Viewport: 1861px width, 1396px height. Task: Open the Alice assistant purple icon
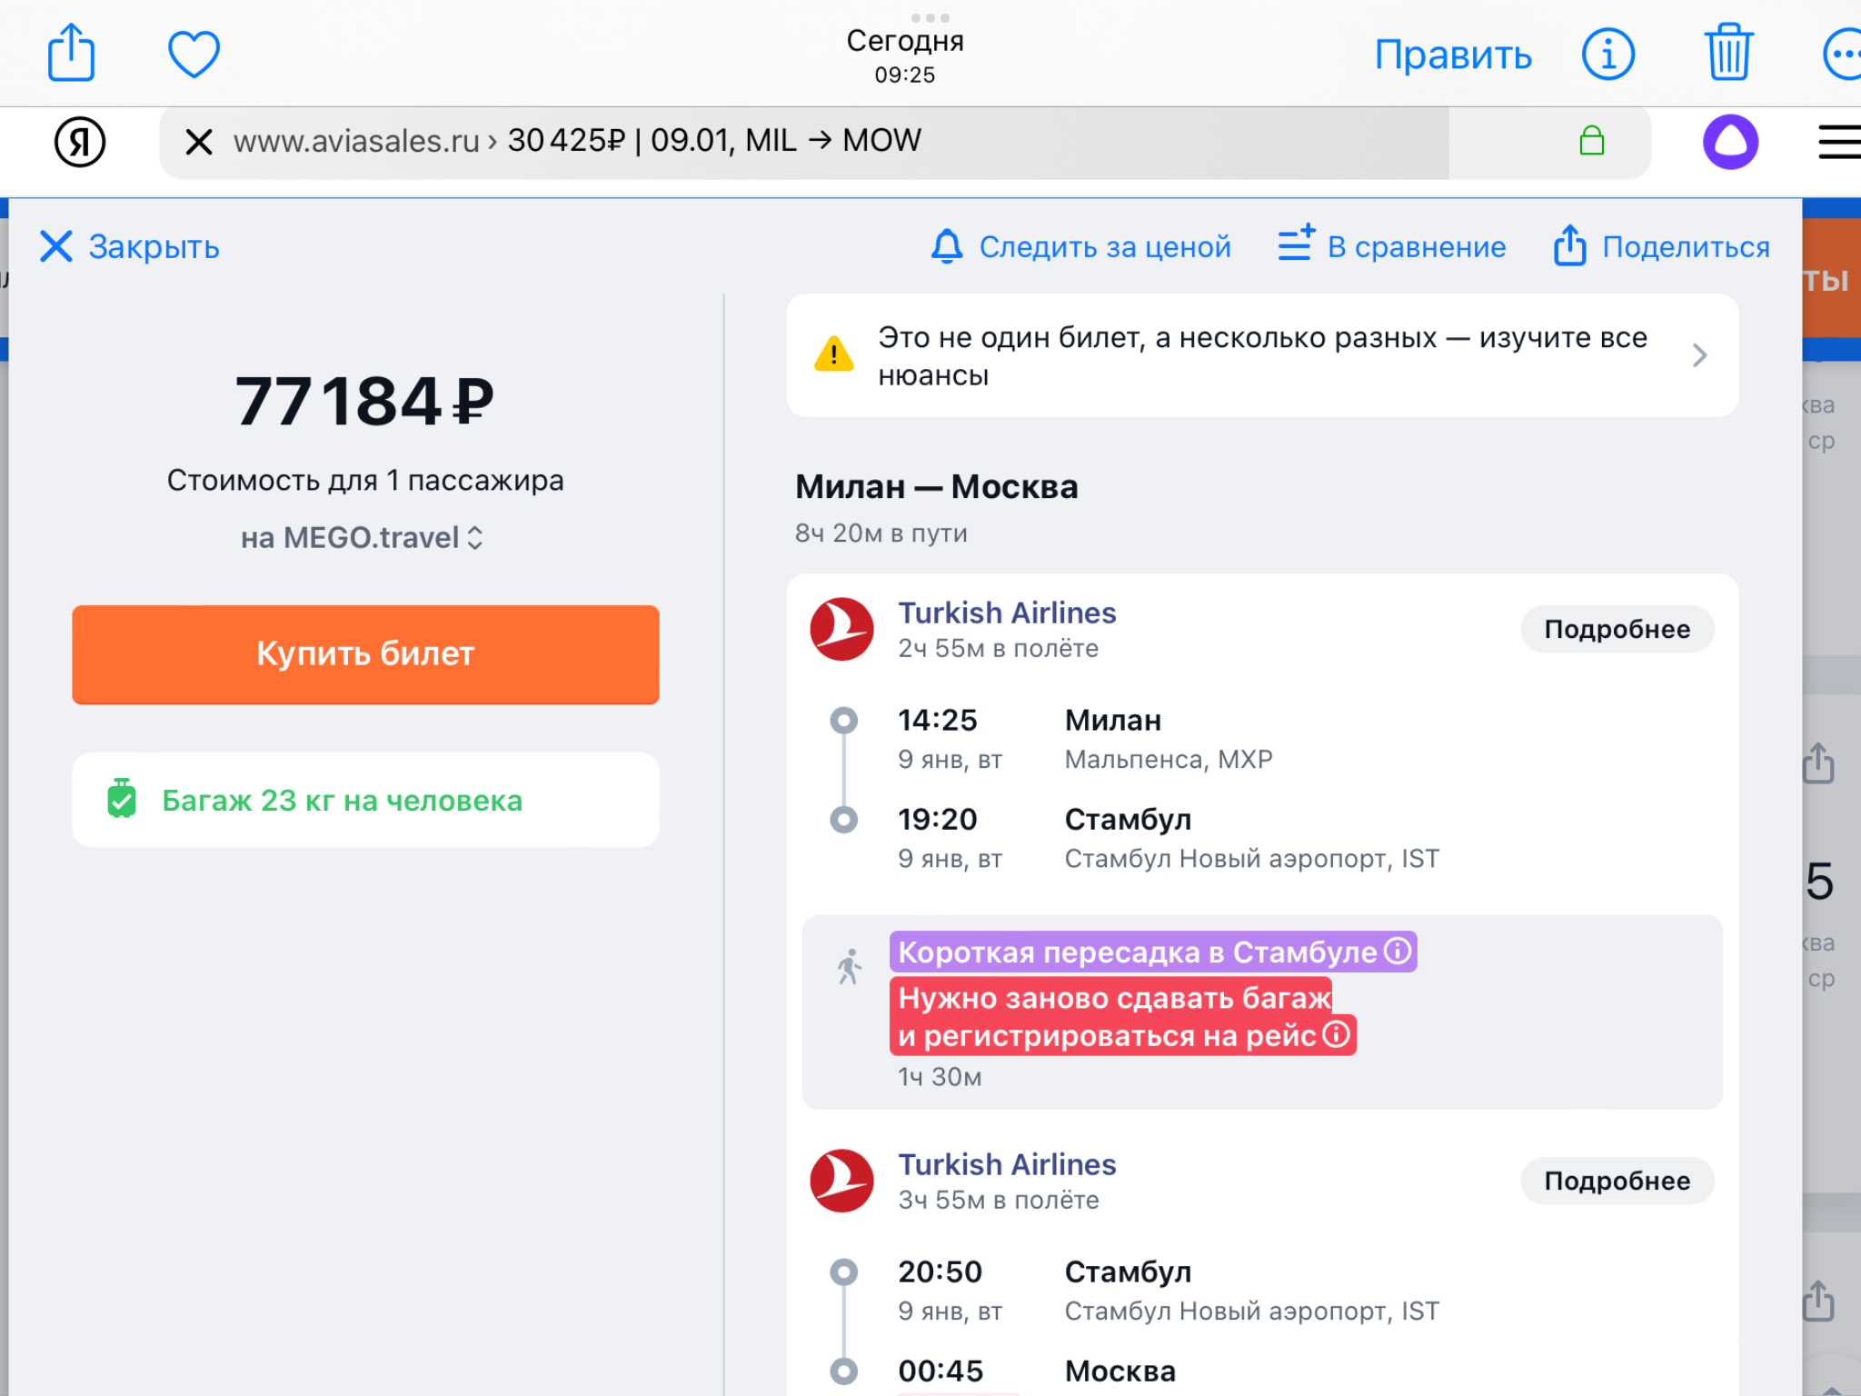point(1730,142)
